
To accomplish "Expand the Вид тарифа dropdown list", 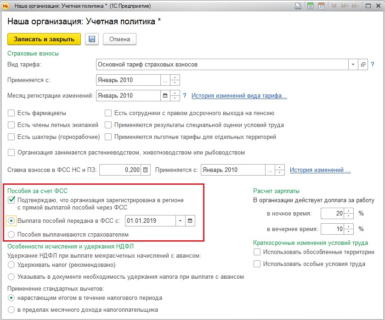I will pyautogui.click(x=353, y=65).
